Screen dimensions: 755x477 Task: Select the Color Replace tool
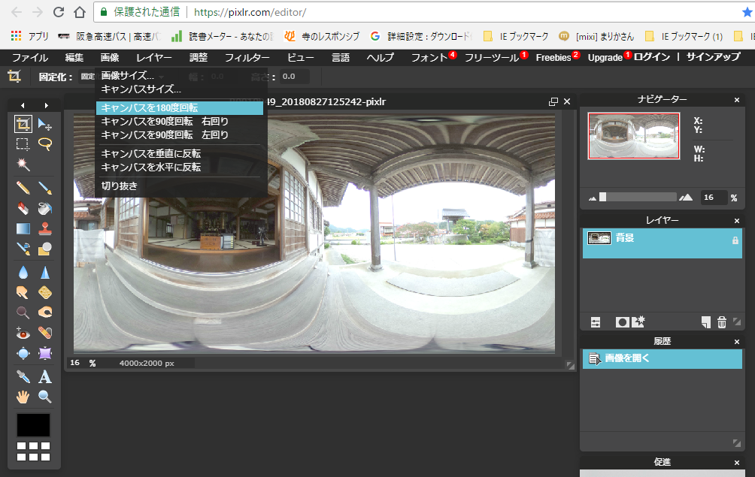click(23, 248)
